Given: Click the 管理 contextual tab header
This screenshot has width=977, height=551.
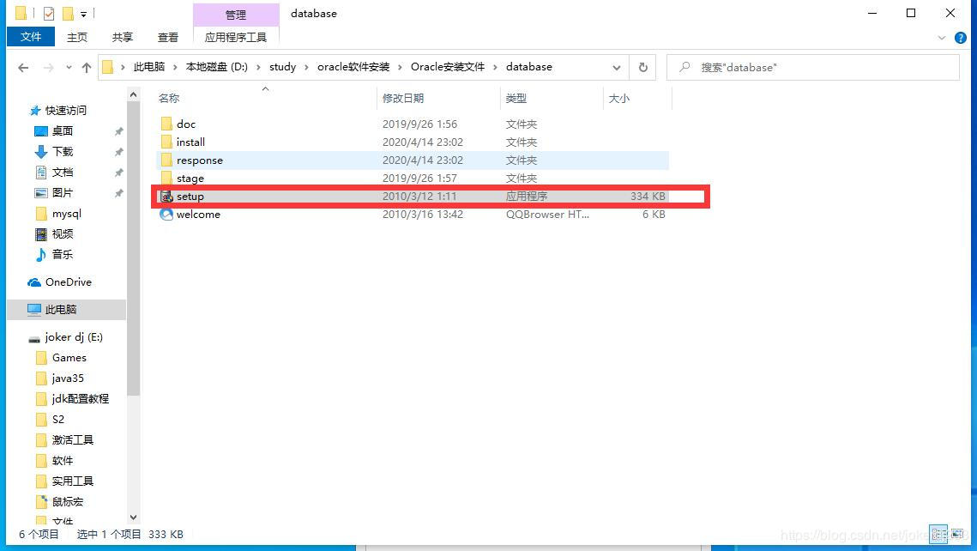Looking at the screenshot, I should point(236,15).
